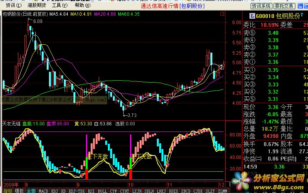Click the 委比 10.59% value
The image size is (308, 193).
point(270,25)
